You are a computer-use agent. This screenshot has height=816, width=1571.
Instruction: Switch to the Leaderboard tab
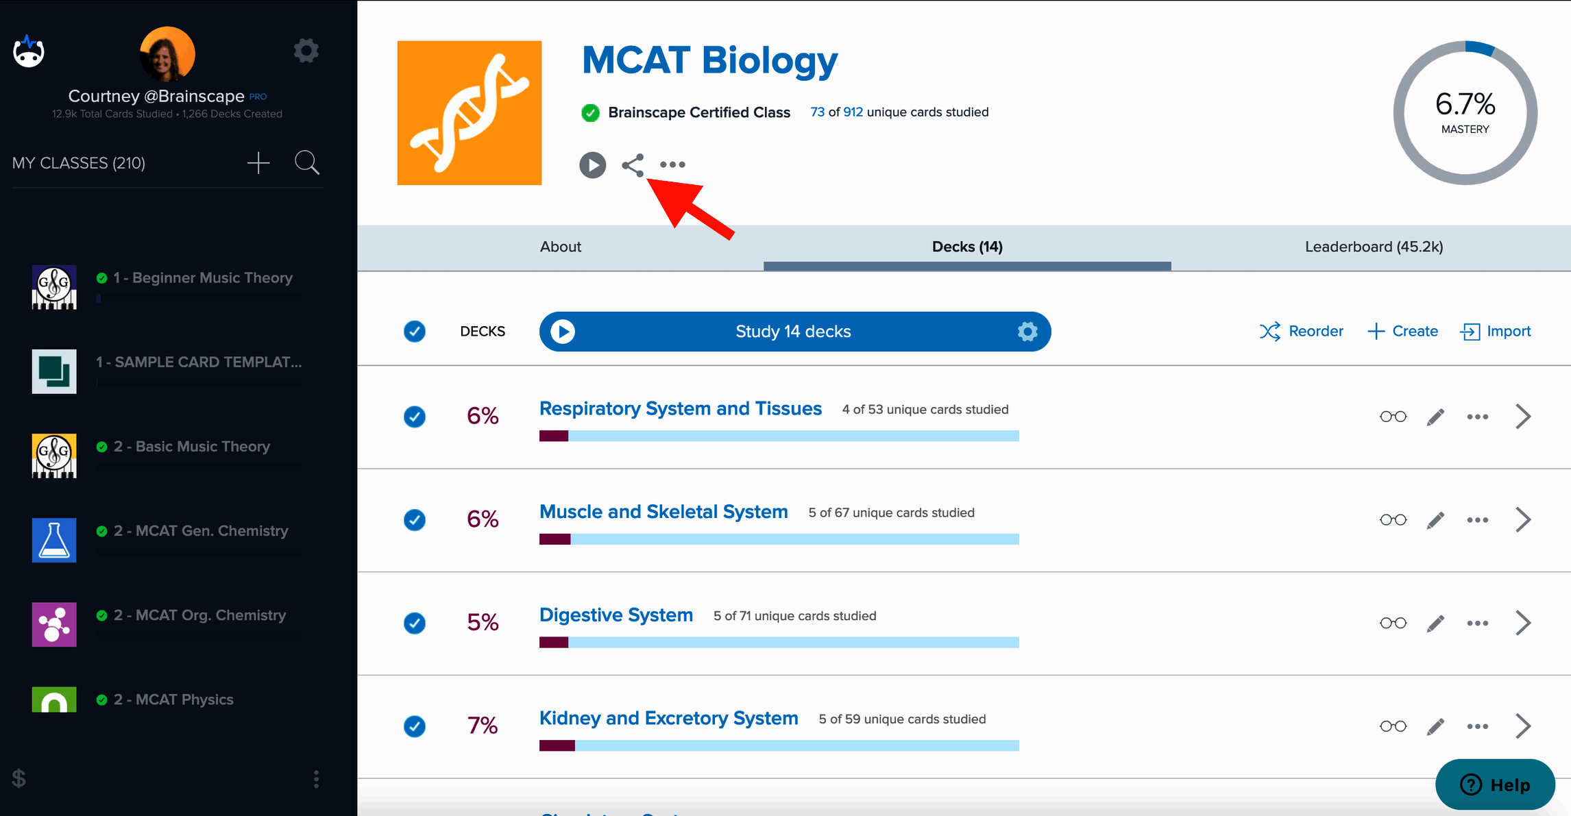click(x=1374, y=247)
